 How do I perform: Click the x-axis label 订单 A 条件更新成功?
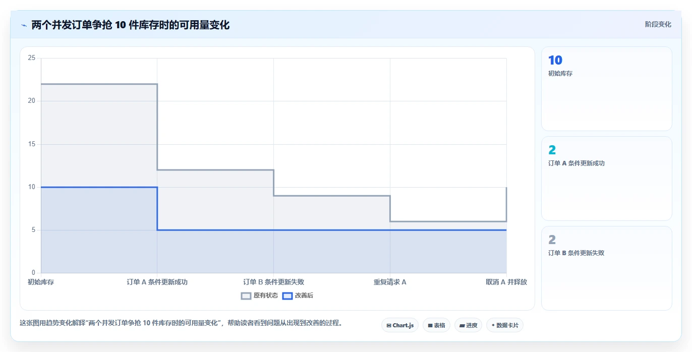pos(157,282)
